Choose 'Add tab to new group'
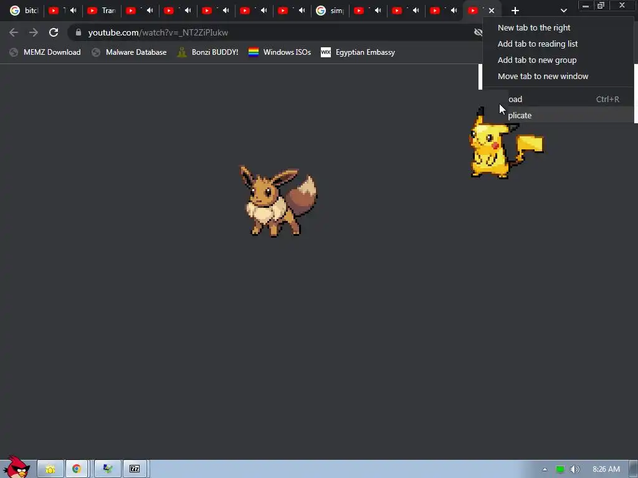This screenshot has height=478, width=638. point(558,60)
